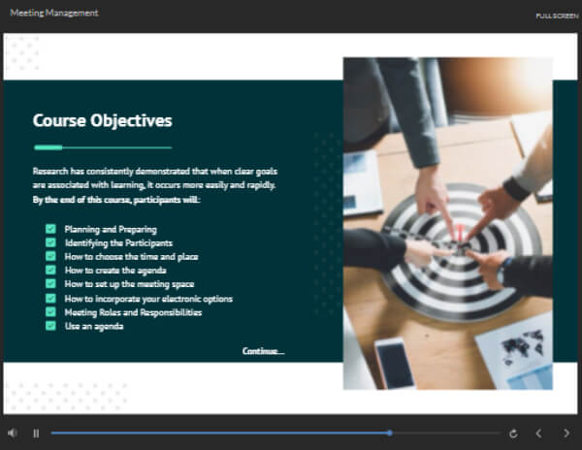Go to the previous slide arrow

coord(539,434)
